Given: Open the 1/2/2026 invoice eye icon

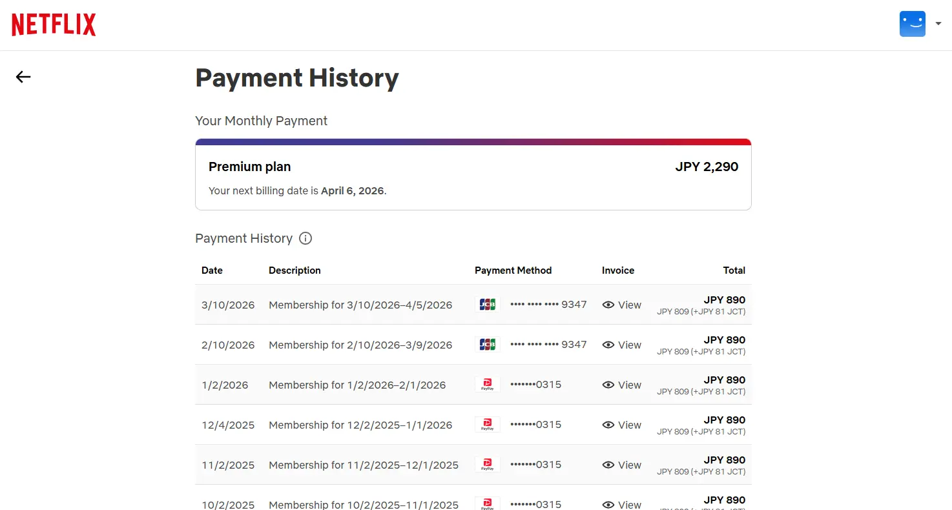Looking at the screenshot, I should point(608,385).
